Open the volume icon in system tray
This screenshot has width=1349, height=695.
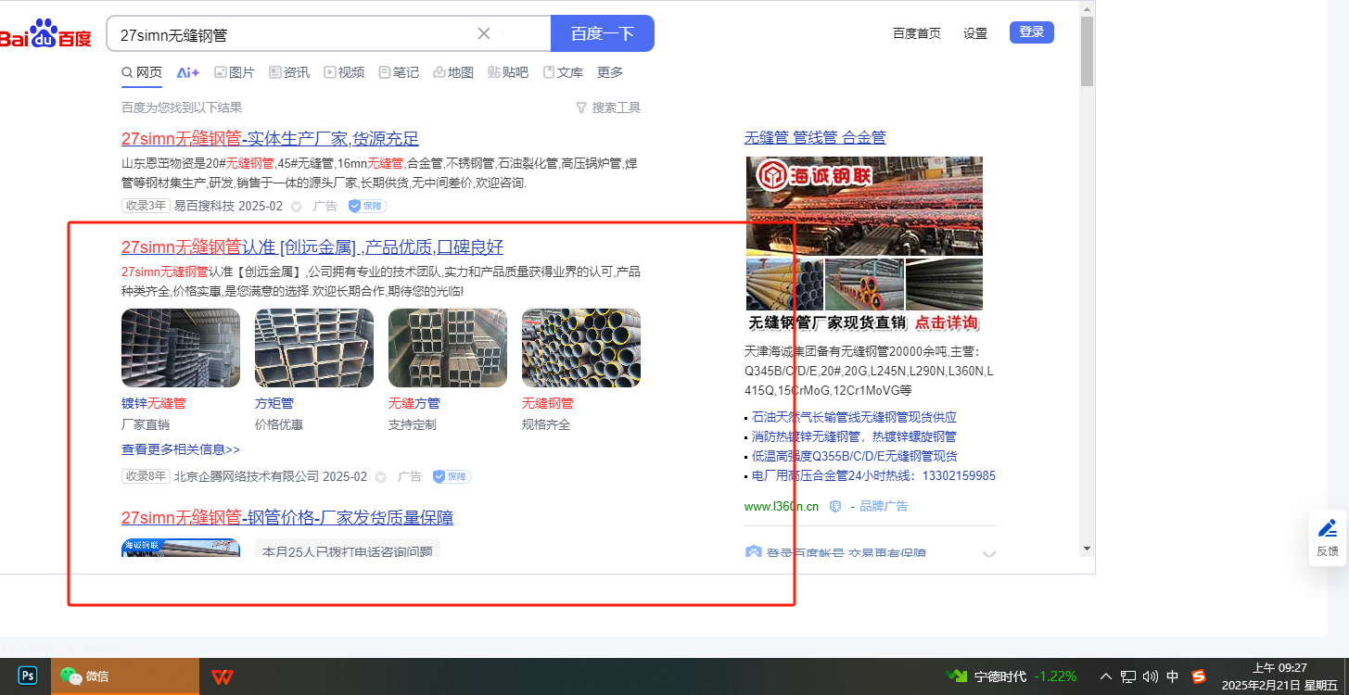(1151, 676)
